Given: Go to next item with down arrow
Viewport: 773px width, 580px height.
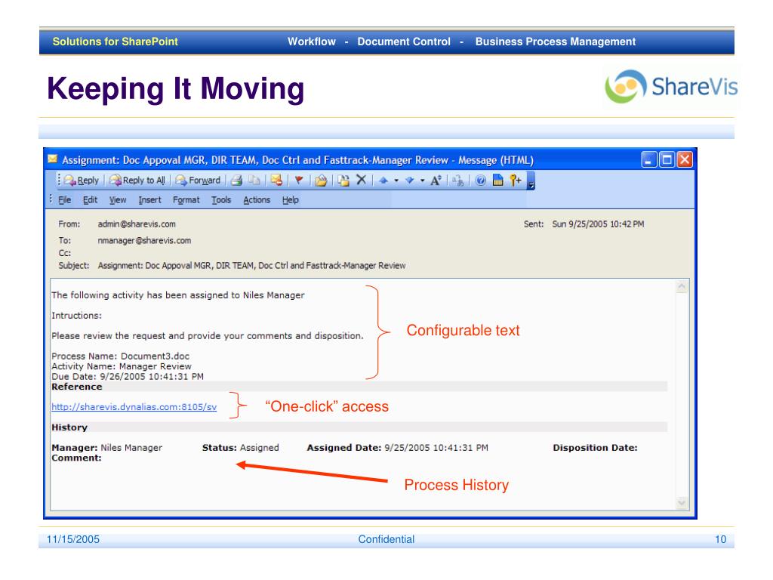Looking at the screenshot, I should click(x=409, y=180).
